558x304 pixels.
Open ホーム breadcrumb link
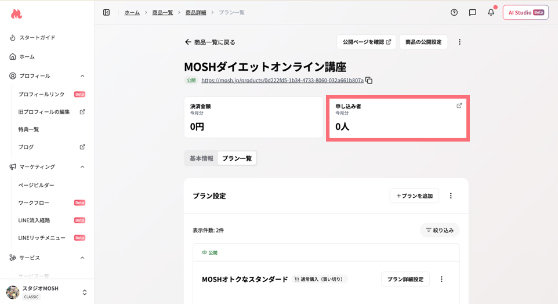pos(132,12)
